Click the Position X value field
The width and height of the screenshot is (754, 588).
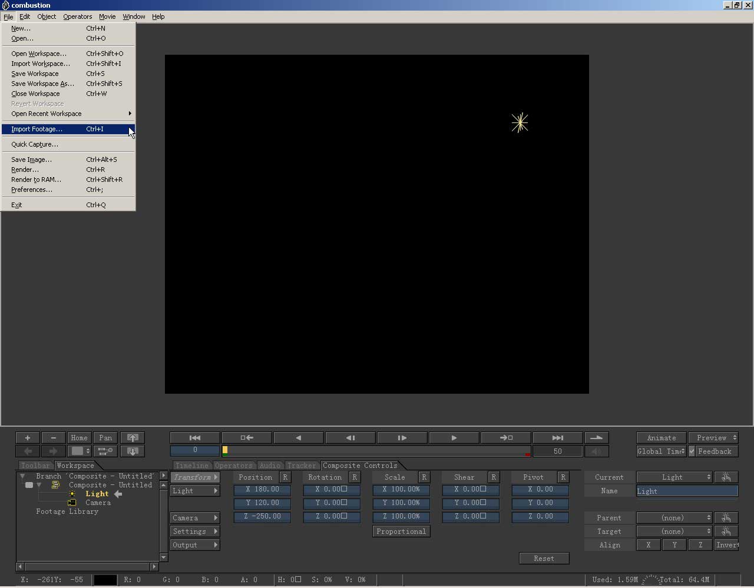coord(262,490)
